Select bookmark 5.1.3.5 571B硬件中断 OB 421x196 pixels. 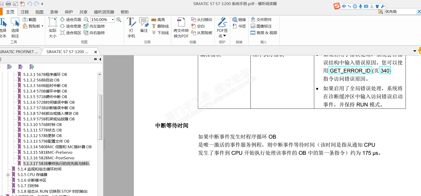tap(45, 97)
